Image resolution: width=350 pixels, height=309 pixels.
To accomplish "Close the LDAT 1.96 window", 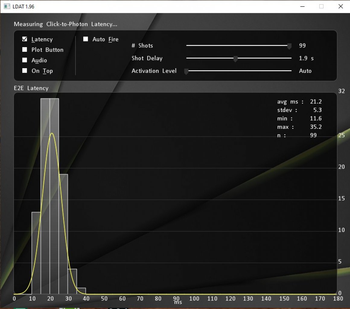I will tap(340, 6).
